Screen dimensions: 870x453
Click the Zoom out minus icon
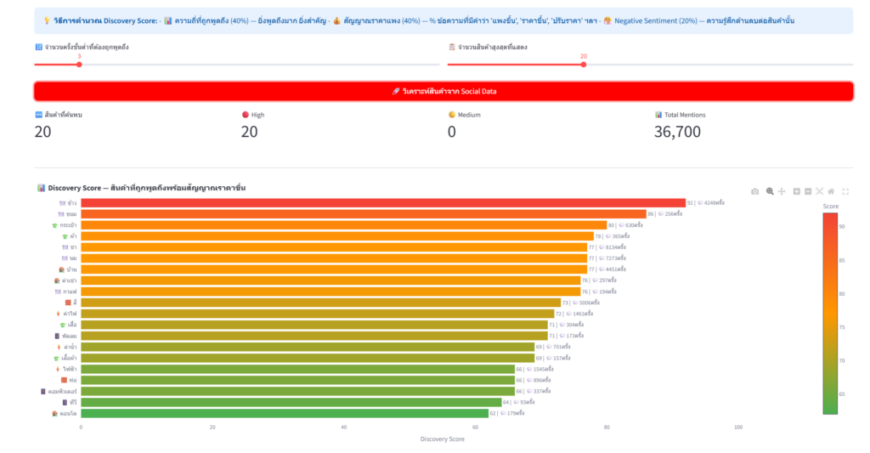[808, 191]
